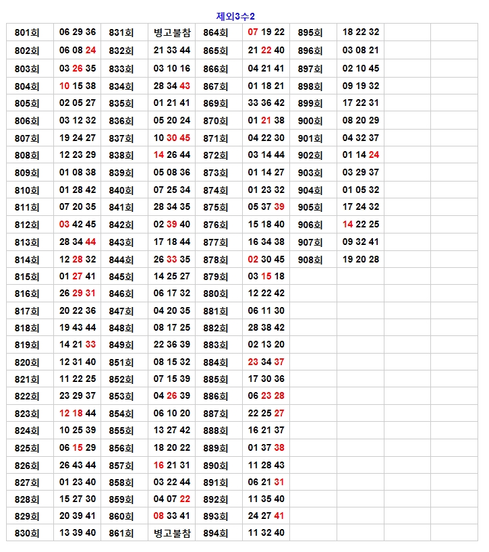This screenshot has width=489, height=552.
Task: Click numbers 19 20 28 beside 908회
Action: pos(361,260)
